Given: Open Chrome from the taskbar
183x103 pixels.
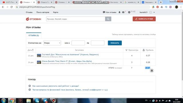Looking at the screenshot, I should (12, 100).
